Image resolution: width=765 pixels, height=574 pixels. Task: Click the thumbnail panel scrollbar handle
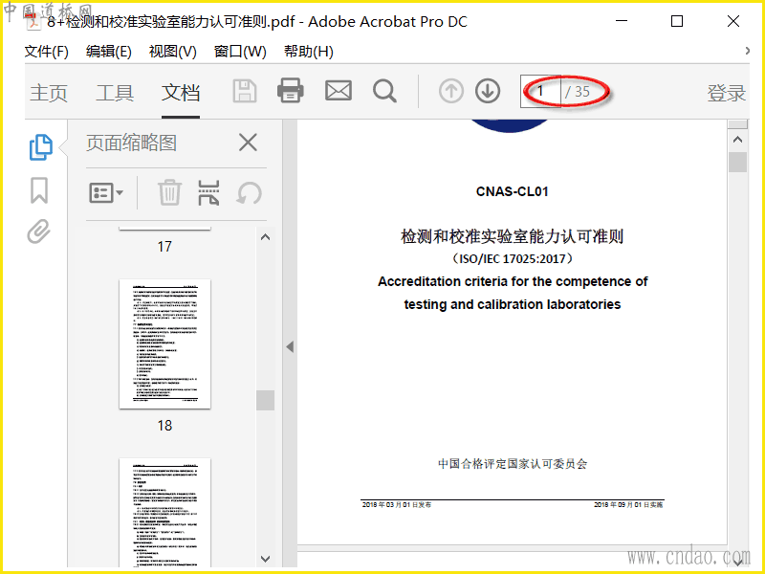[266, 400]
